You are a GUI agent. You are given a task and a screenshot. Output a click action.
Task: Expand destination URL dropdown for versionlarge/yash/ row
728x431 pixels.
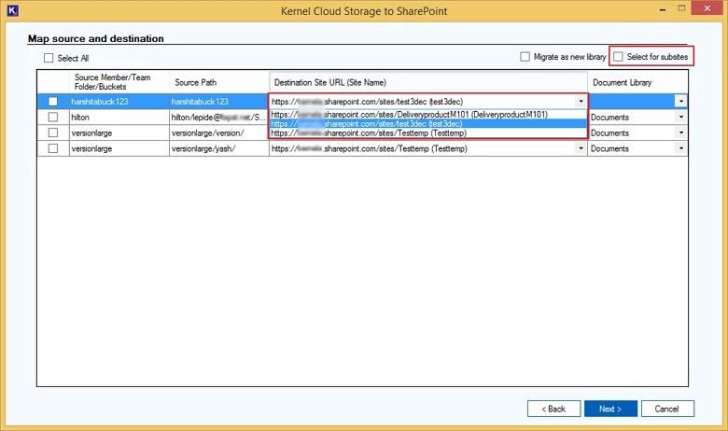[581, 148]
